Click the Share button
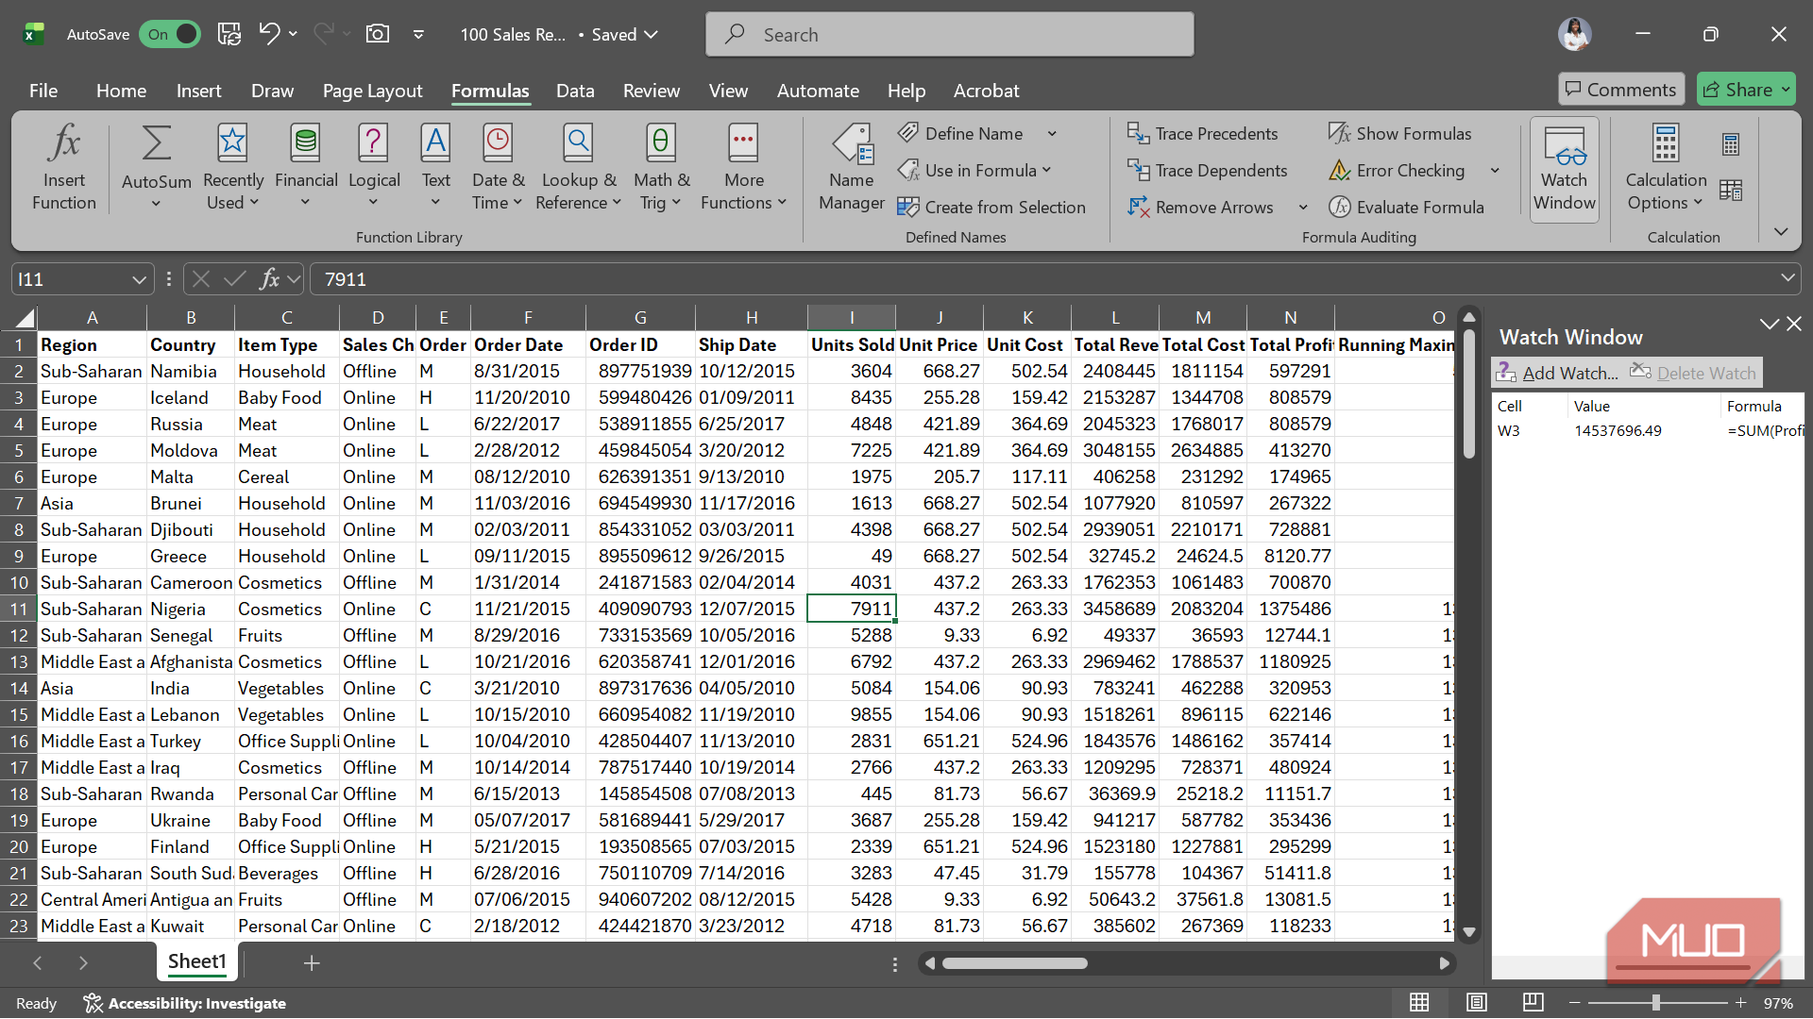This screenshot has width=1813, height=1019. [x=1746, y=90]
